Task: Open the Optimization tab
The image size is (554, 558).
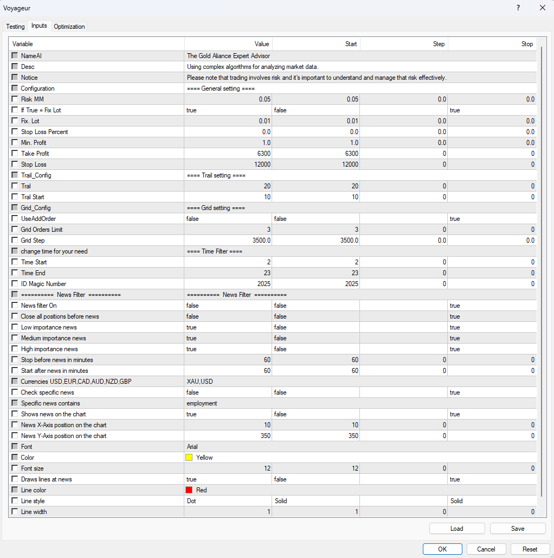Action: pyautogui.click(x=69, y=26)
